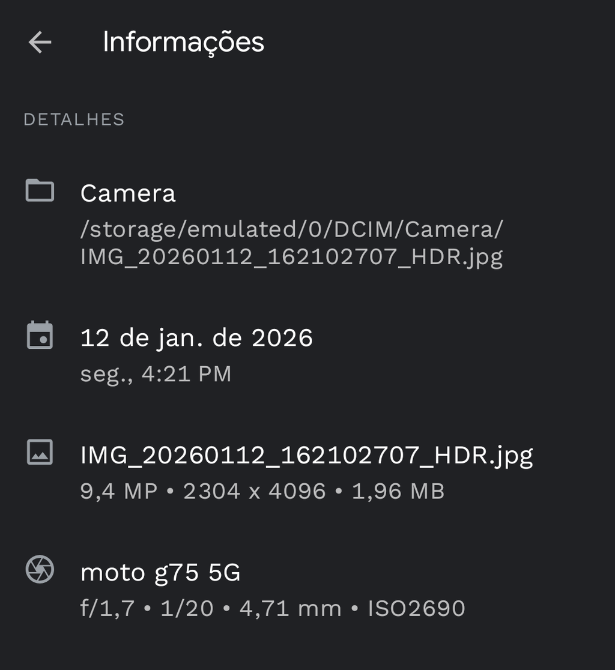
Task: Go back using the arrow icon
Action: click(x=40, y=43)
